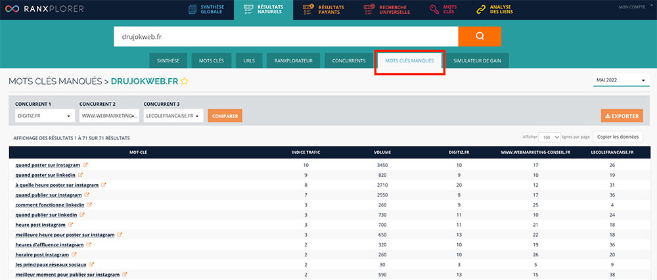Switch to the Ranxplorateur tab
657x280 pixels.
click(293, 60)
